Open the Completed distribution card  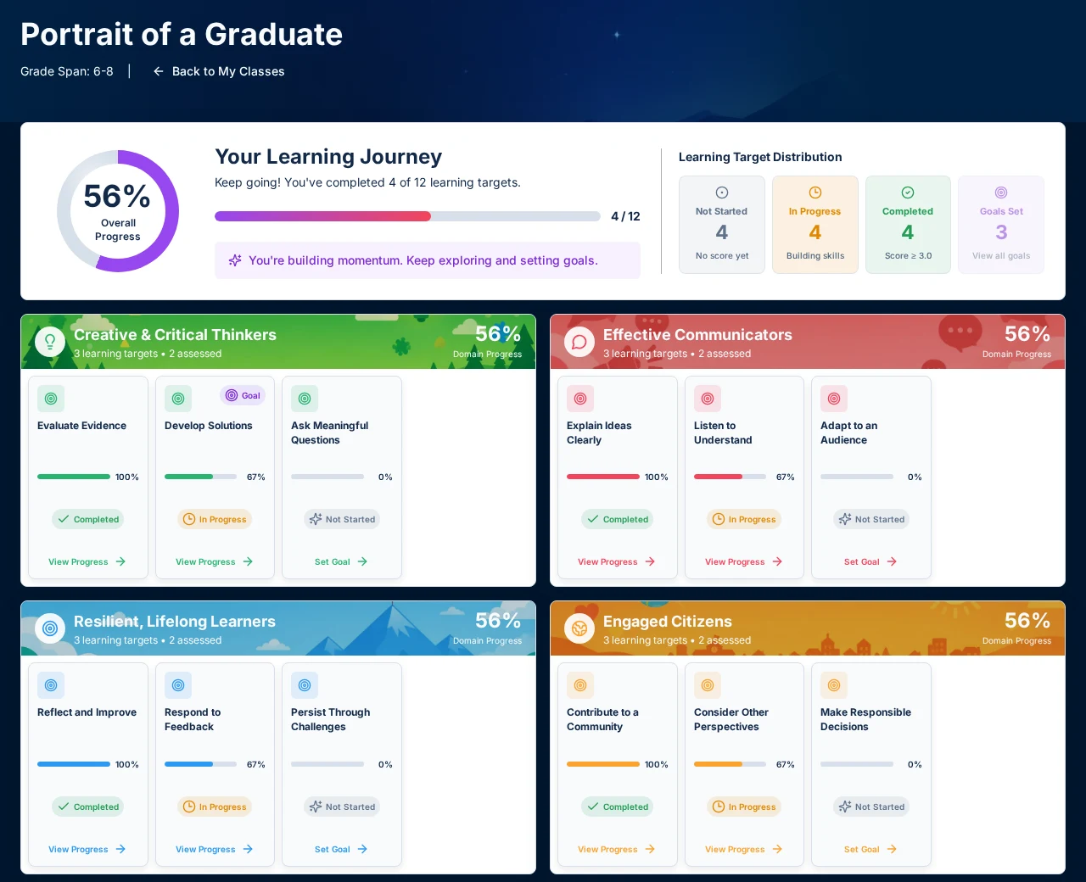tap(908, 225)
